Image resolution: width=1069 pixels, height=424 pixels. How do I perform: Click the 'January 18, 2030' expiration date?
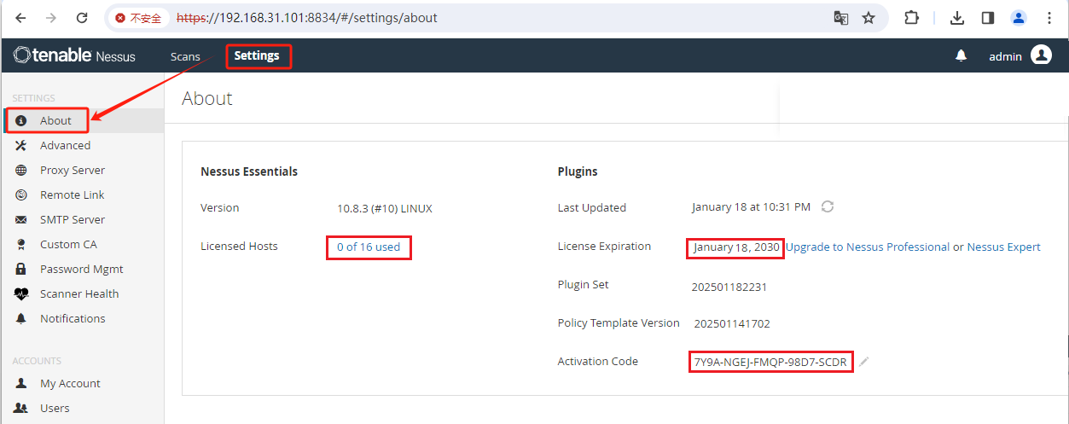pyautogui.click(x=736, y=247)
